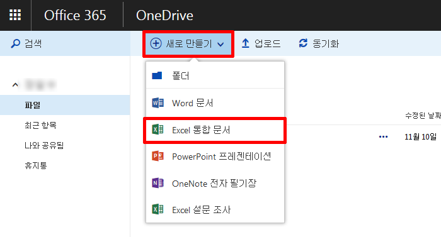
Task: Start sync with 동기화 button
Action: point(319,43)
